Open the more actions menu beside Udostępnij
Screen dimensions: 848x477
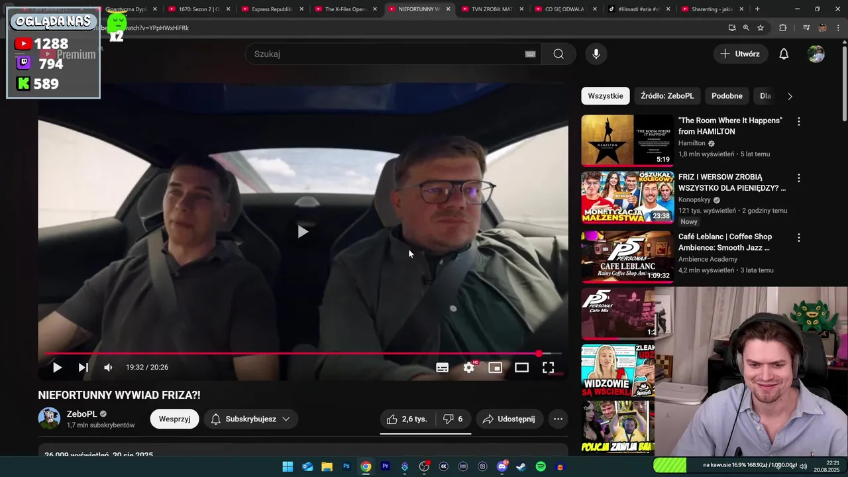(x=558, y=419)
